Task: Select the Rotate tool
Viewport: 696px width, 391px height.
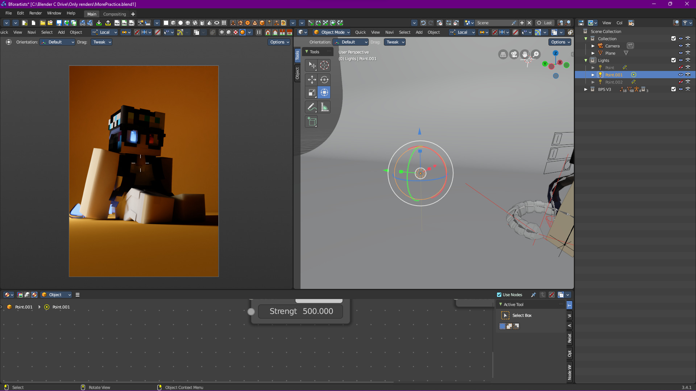Action: click(324, 80)
